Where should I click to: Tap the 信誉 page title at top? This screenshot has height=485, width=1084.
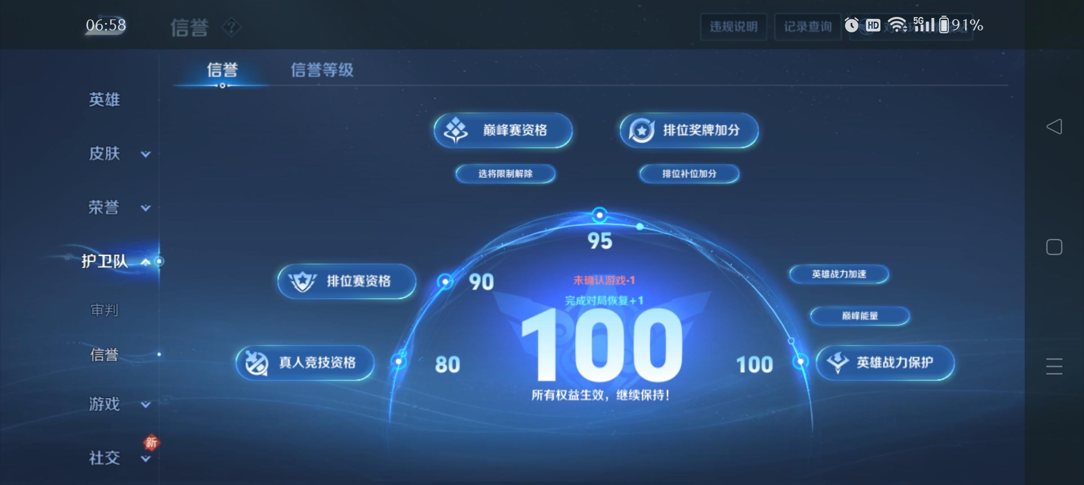point(189,27)
